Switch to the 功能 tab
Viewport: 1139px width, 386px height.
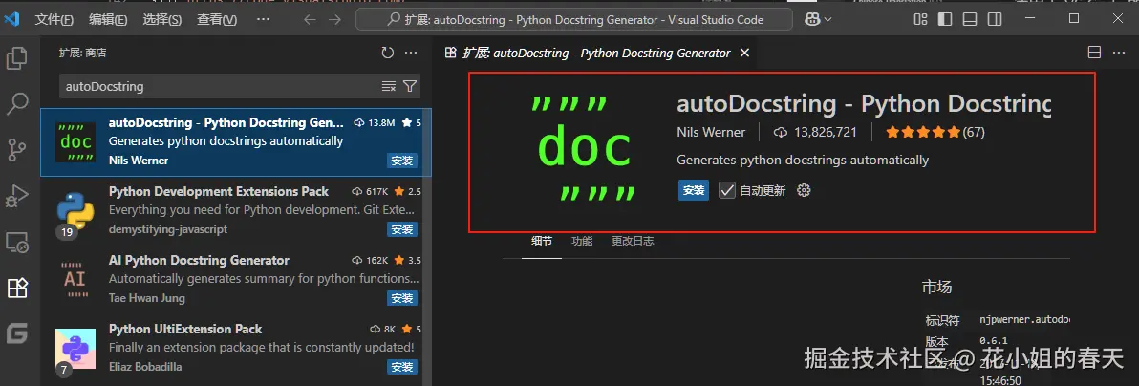[x=582, y=242]
